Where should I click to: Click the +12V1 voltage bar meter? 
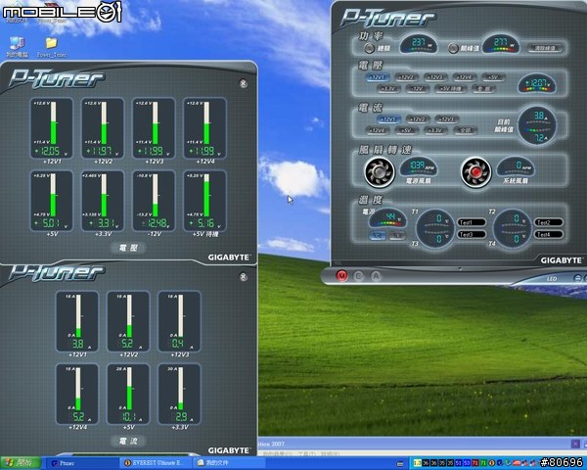[x=52, y=128]
